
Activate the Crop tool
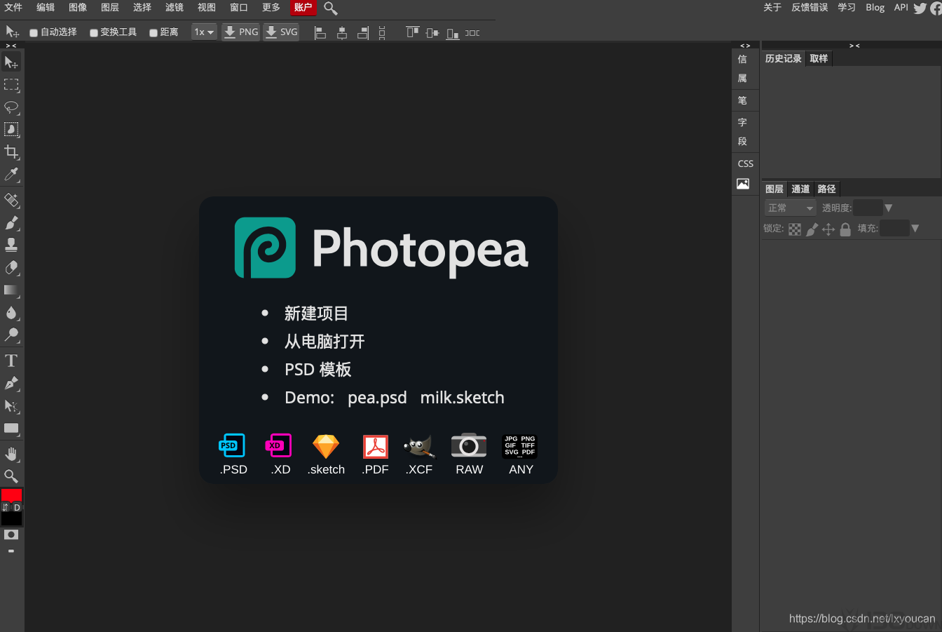11,152
